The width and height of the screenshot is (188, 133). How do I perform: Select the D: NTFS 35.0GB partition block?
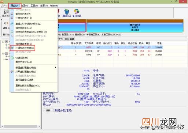tap(135, 27)
